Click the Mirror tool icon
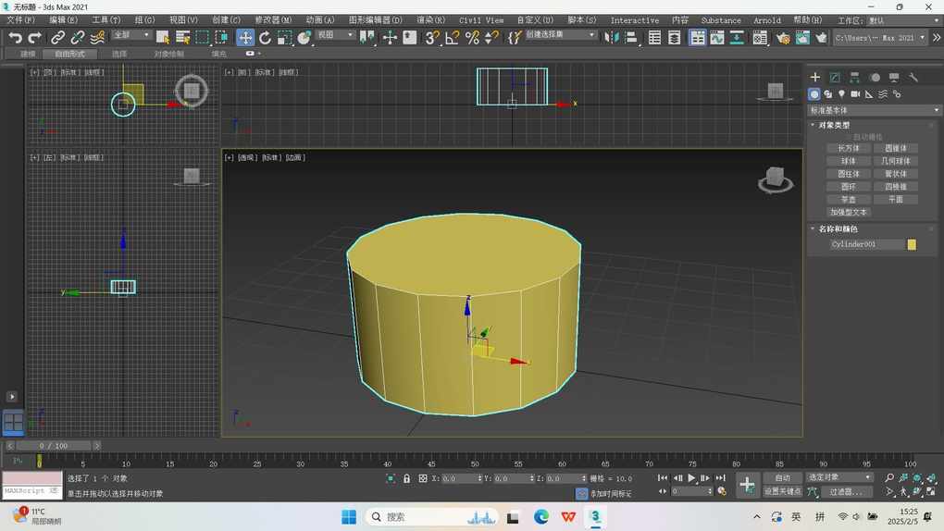The height and width of the screenshot is (531, 944). pyautogui.click(x=612, y=38)
